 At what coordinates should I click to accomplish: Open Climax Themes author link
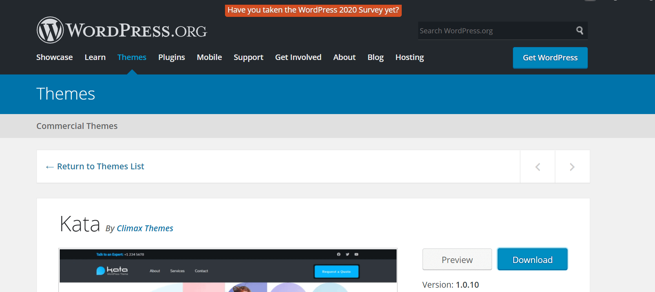click(145, 229)
